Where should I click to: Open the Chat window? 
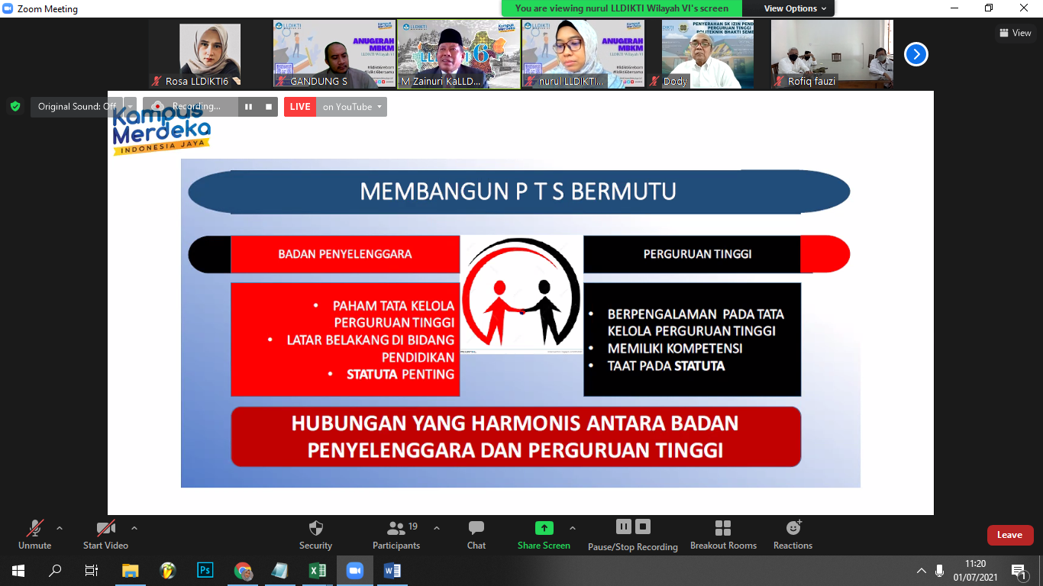[x=476, y=534]
